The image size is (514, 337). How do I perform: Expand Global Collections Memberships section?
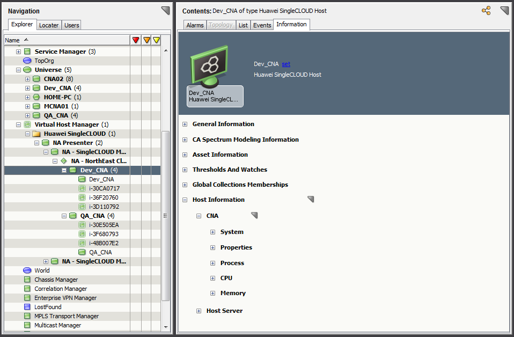(185, 185)
